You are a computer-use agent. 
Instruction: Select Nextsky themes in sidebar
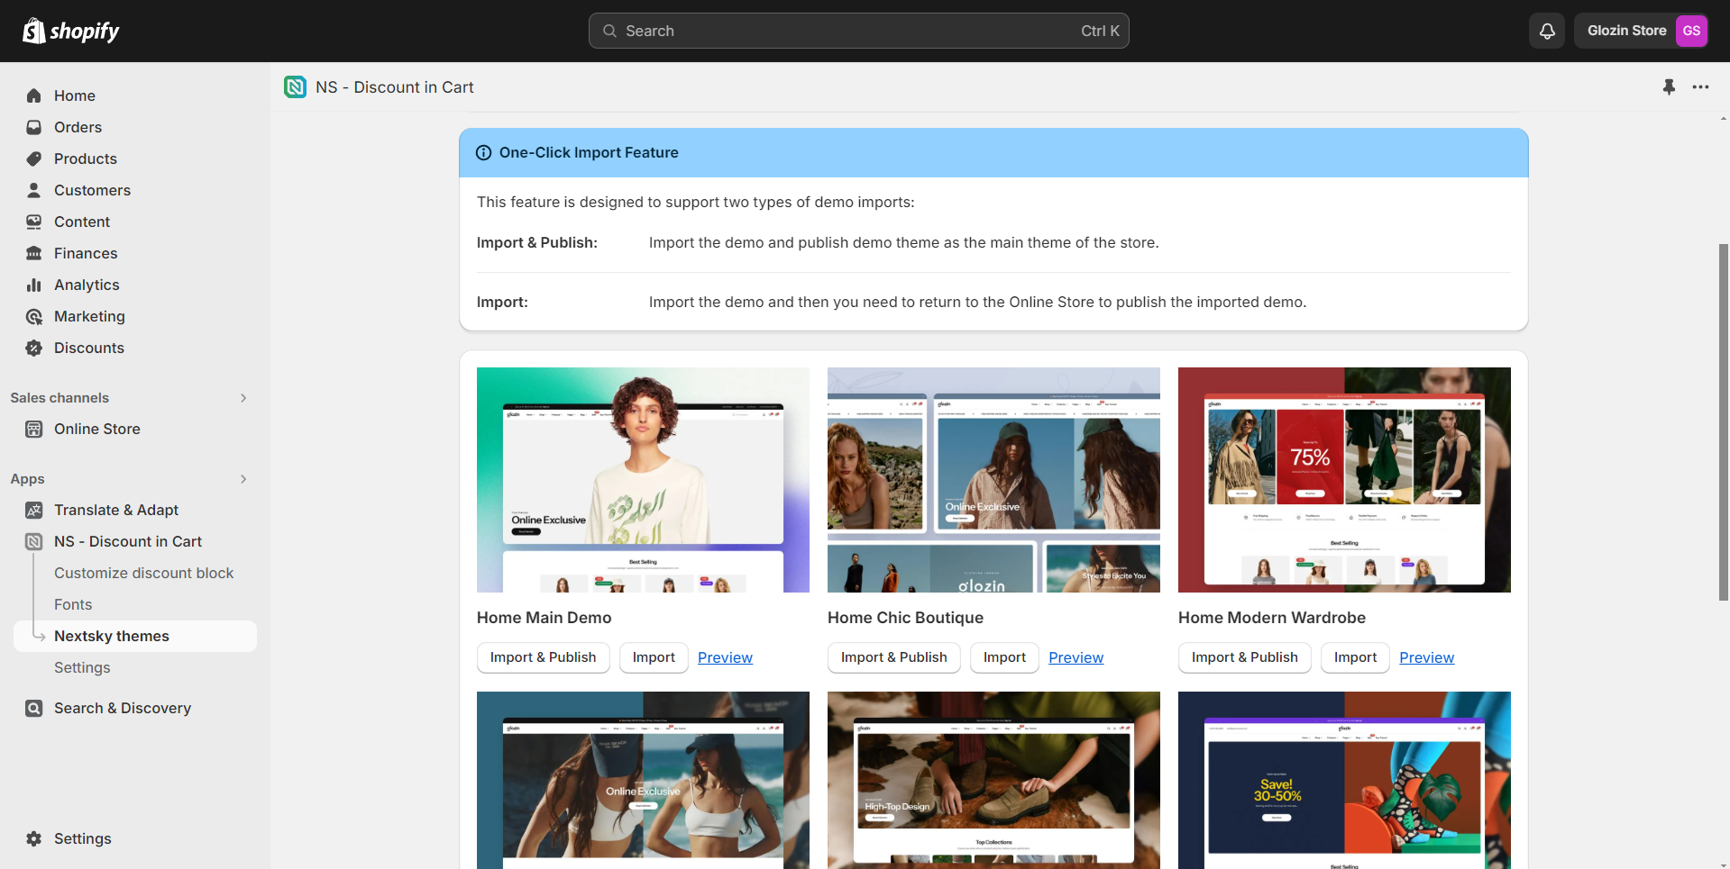point(135,636)
